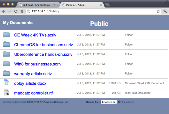Image resolution: width=169 pixels, height=114 pixels.
Task: Click the folder icon beside Win8 for businesses.scriv
Action: point(6,64)
